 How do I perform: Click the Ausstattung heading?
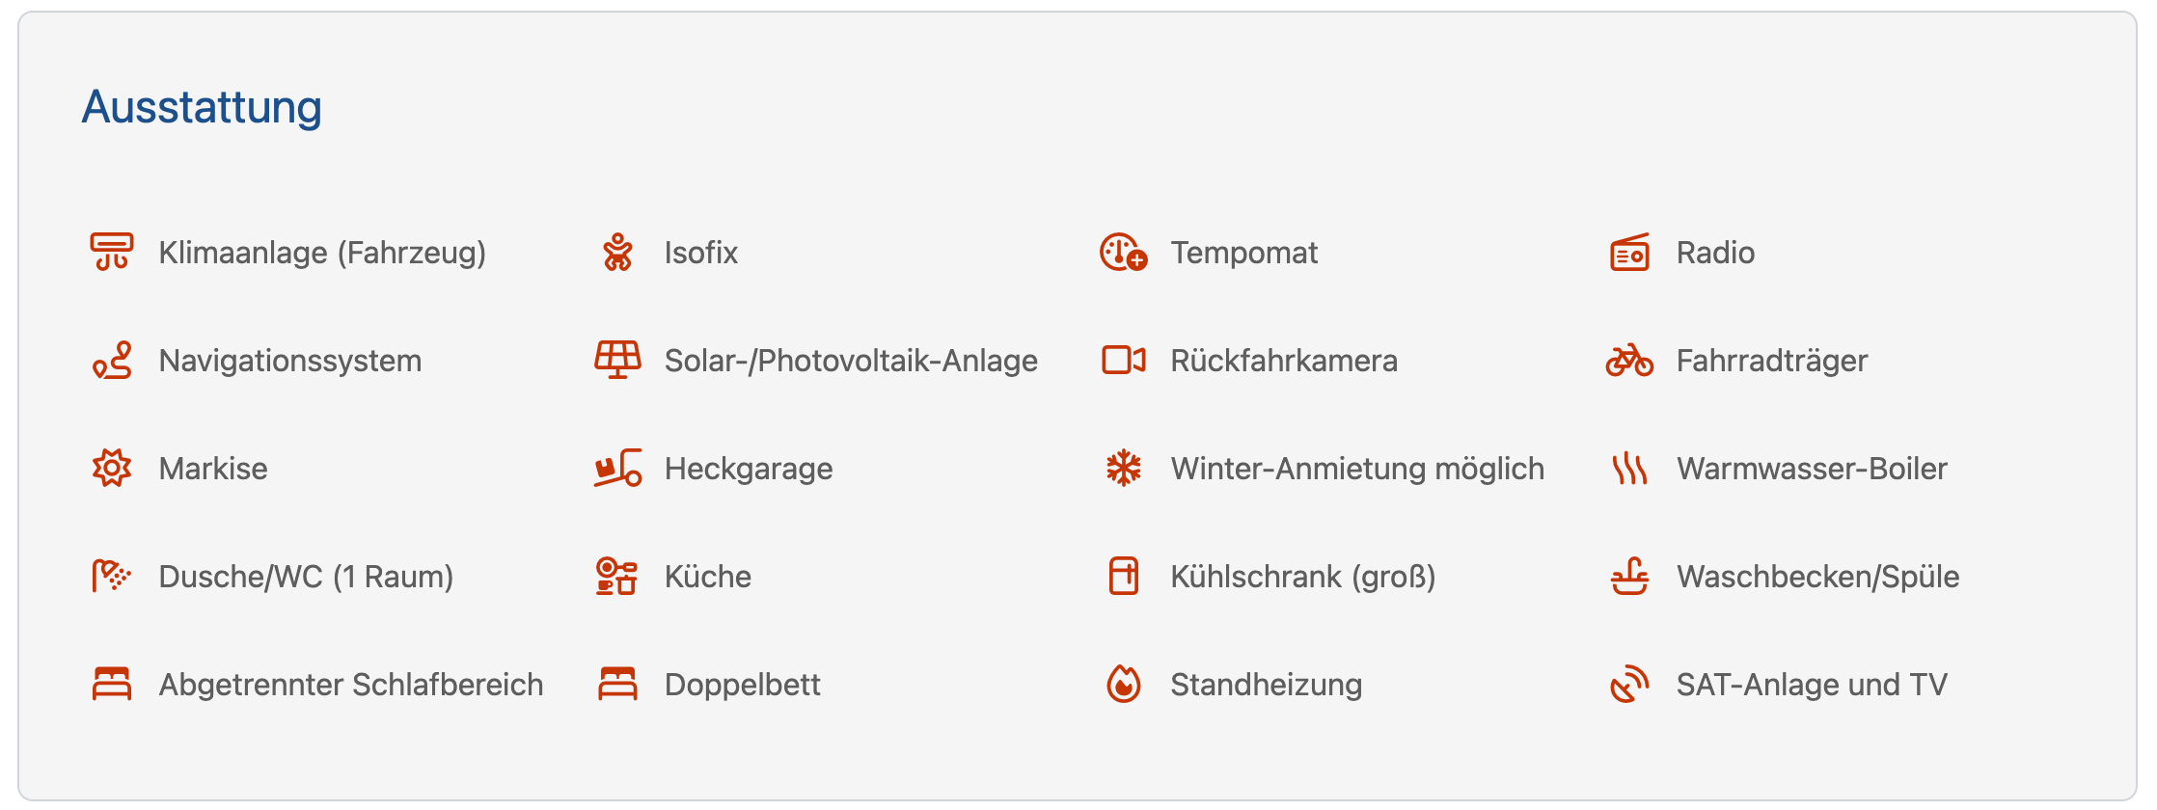pyautogui.click(x=202, y=107)
